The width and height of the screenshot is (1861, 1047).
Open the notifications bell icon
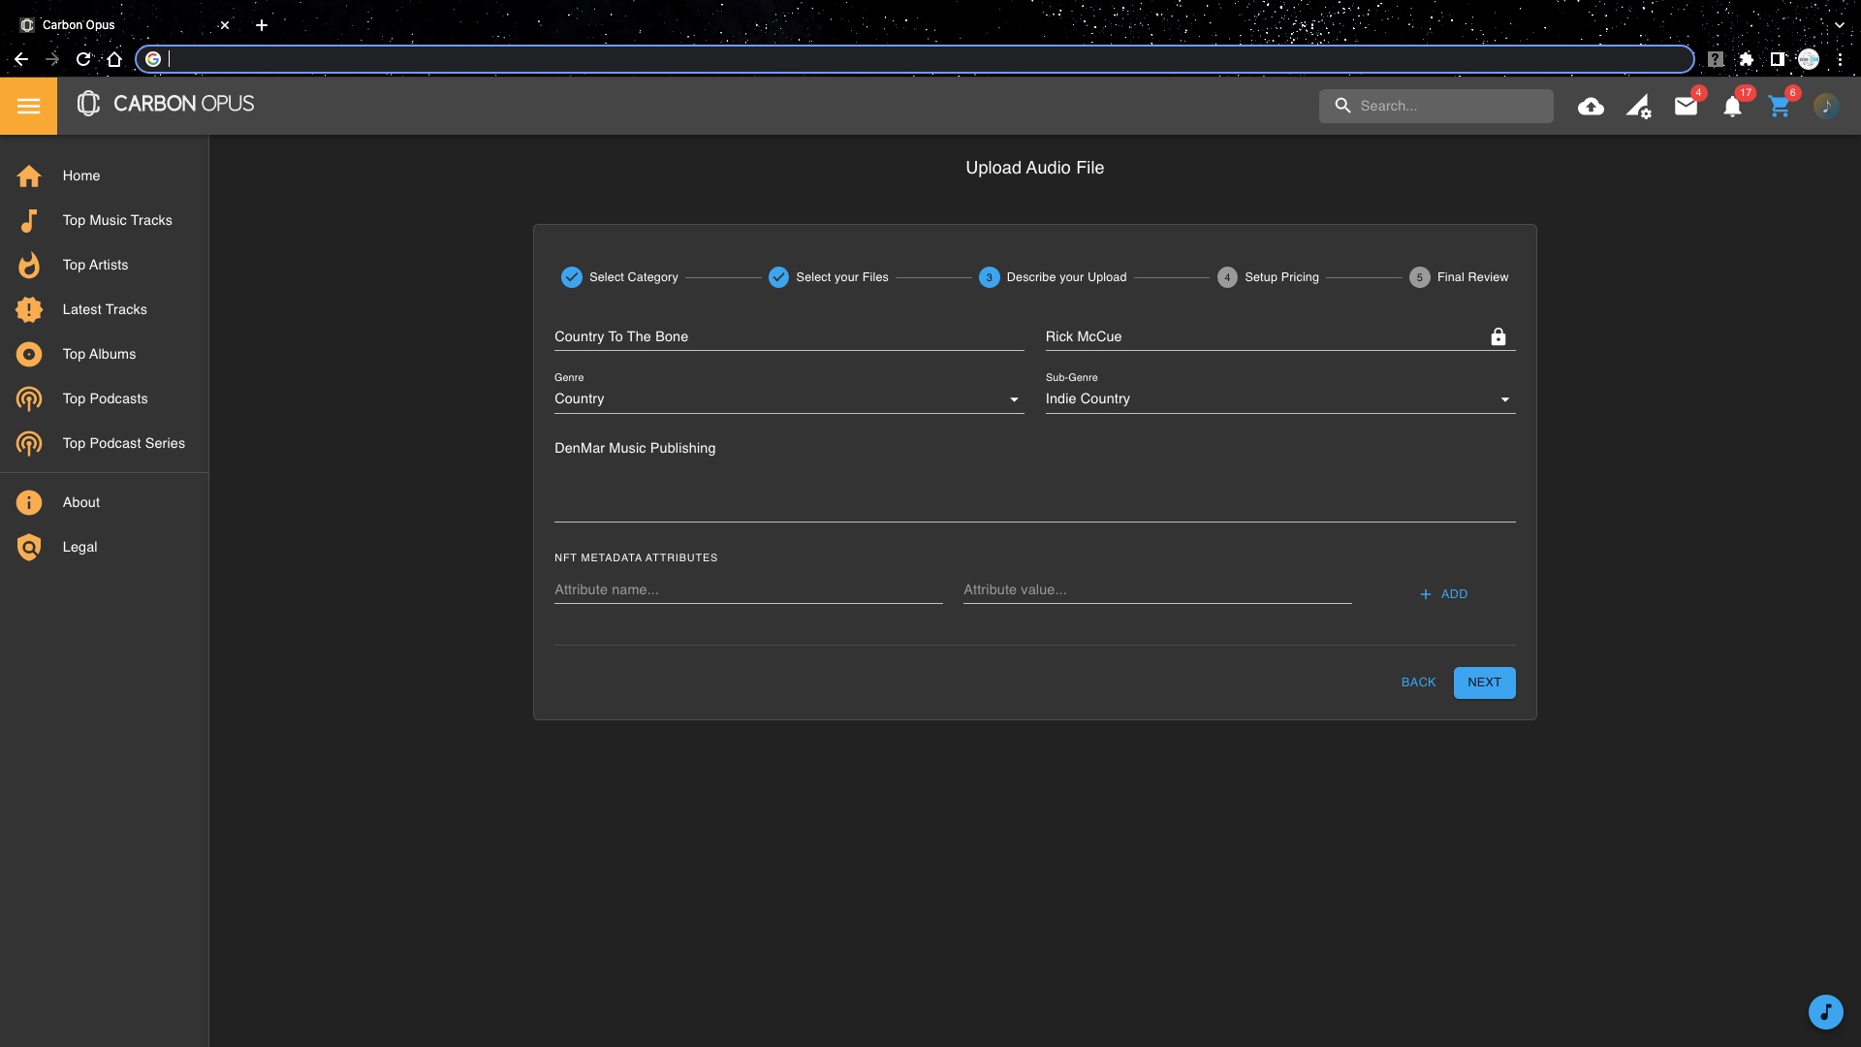[1732, 107]
